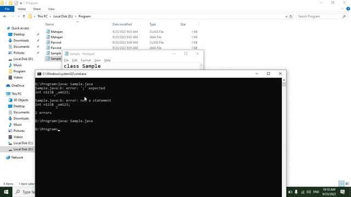Open Documents under Quick access
The height and width of the screenshot is (197, 351).
[x=21, y=47]
